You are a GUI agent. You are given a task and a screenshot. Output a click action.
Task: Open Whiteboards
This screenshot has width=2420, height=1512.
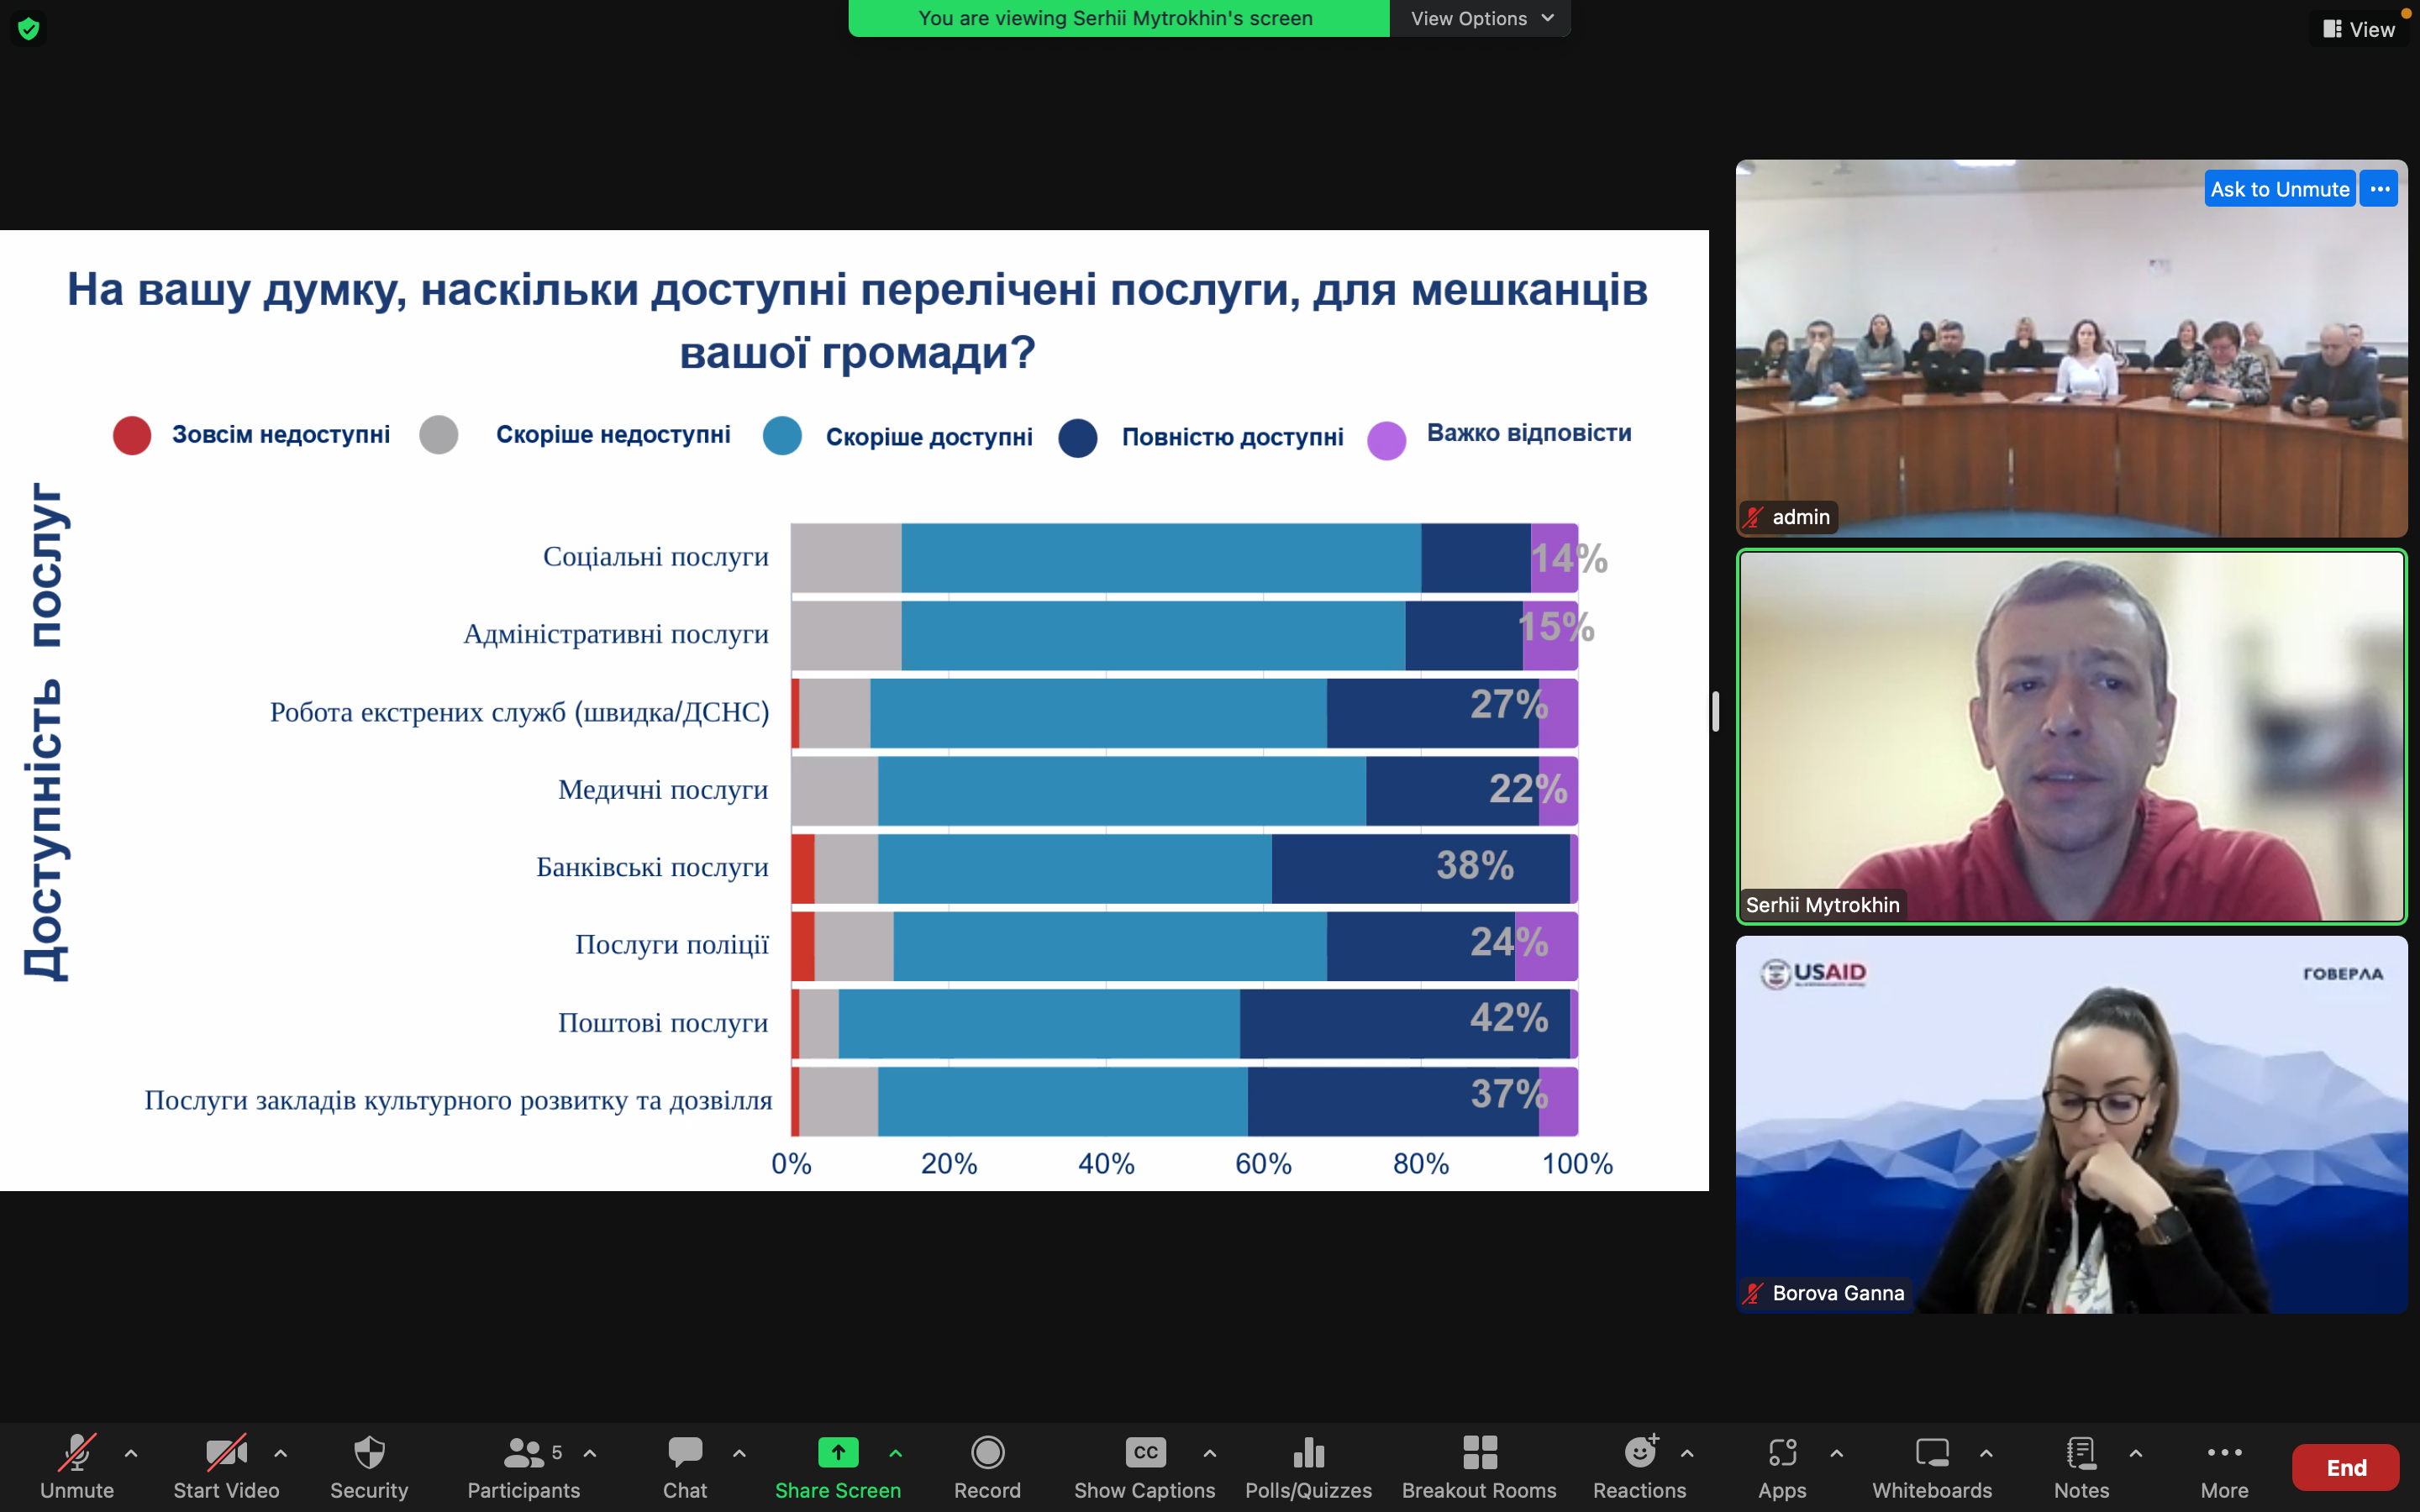pos(1932,1466)
